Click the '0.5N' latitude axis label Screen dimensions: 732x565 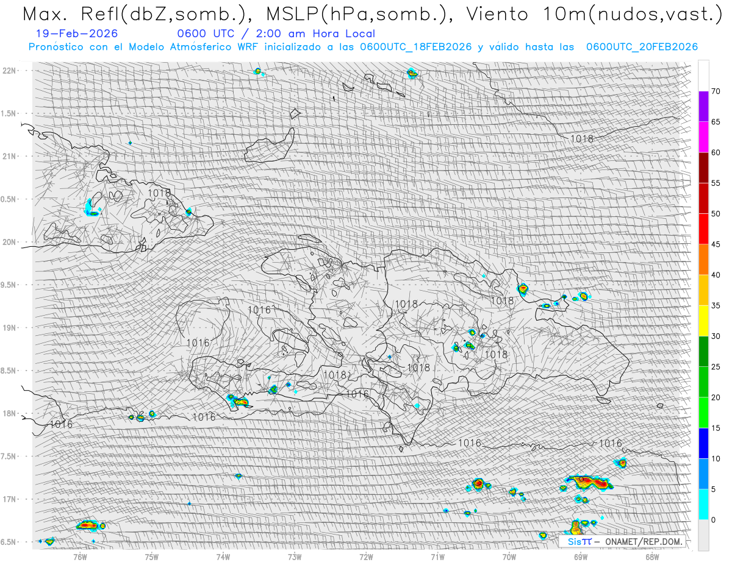coord(9,199)
